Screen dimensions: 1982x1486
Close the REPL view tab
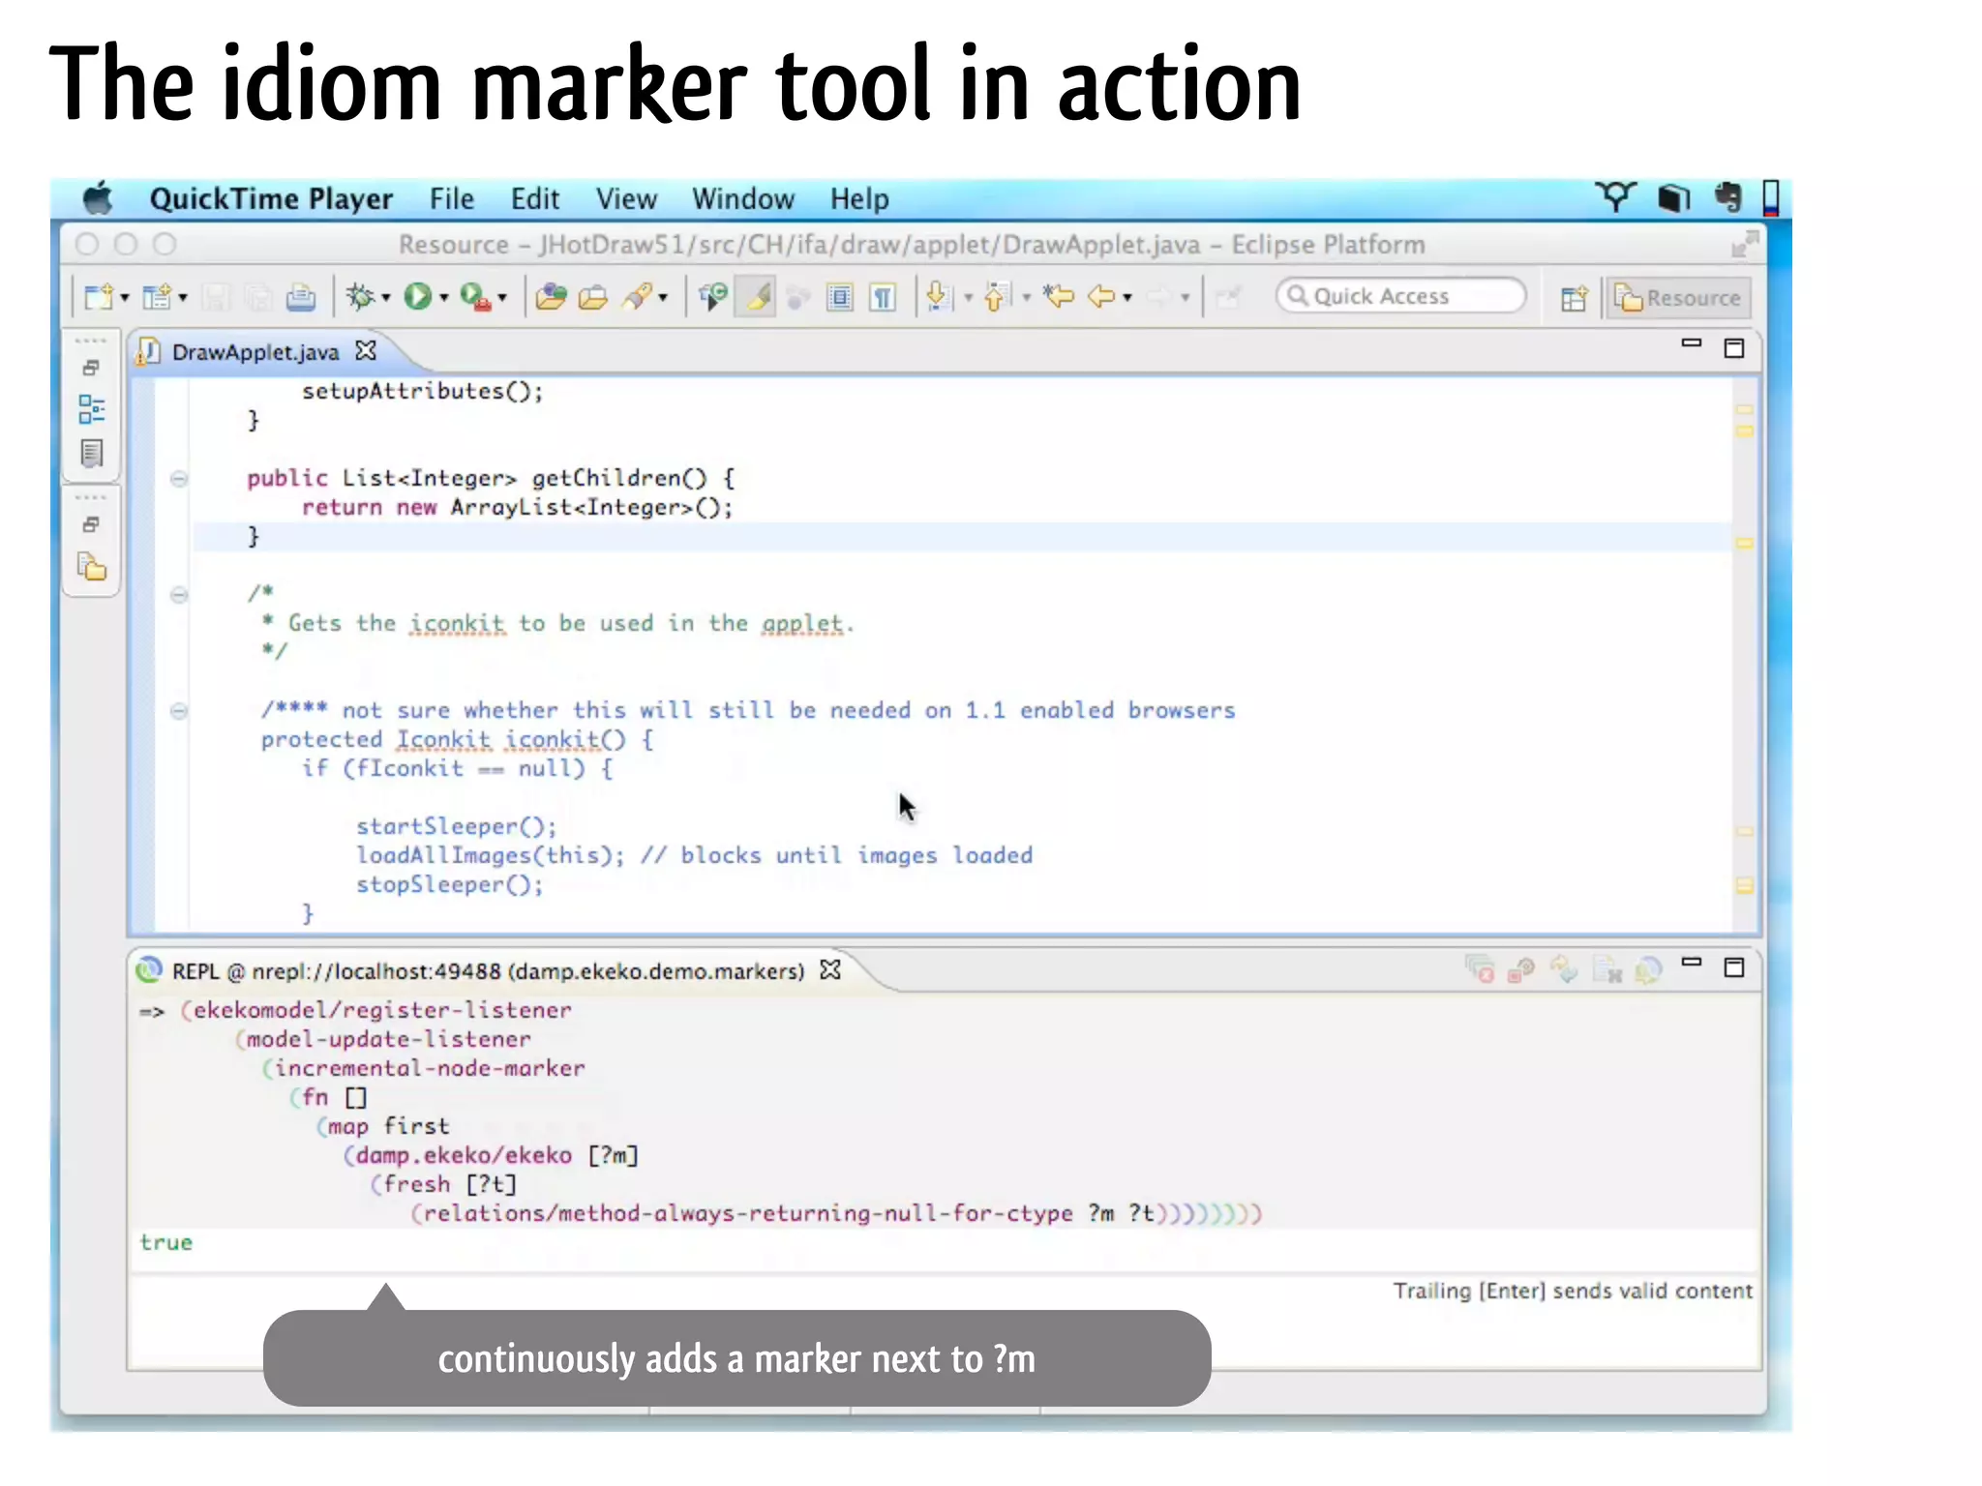click(x=830, y=969)
